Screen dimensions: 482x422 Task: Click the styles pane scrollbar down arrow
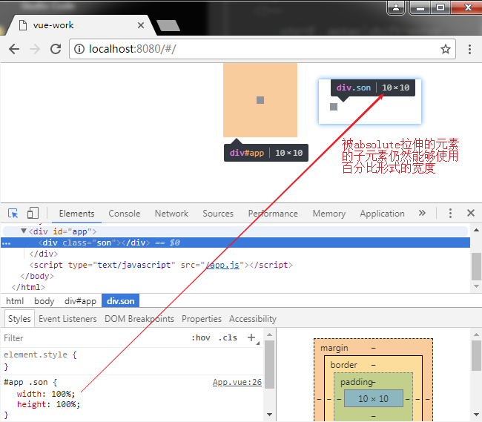(269, 414)
